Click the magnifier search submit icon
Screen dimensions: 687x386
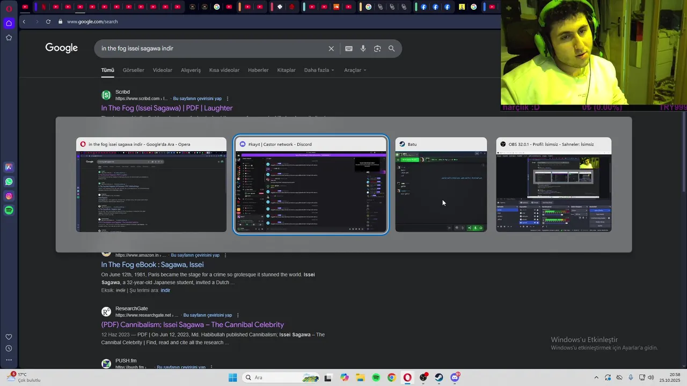[x=391, y=48]
